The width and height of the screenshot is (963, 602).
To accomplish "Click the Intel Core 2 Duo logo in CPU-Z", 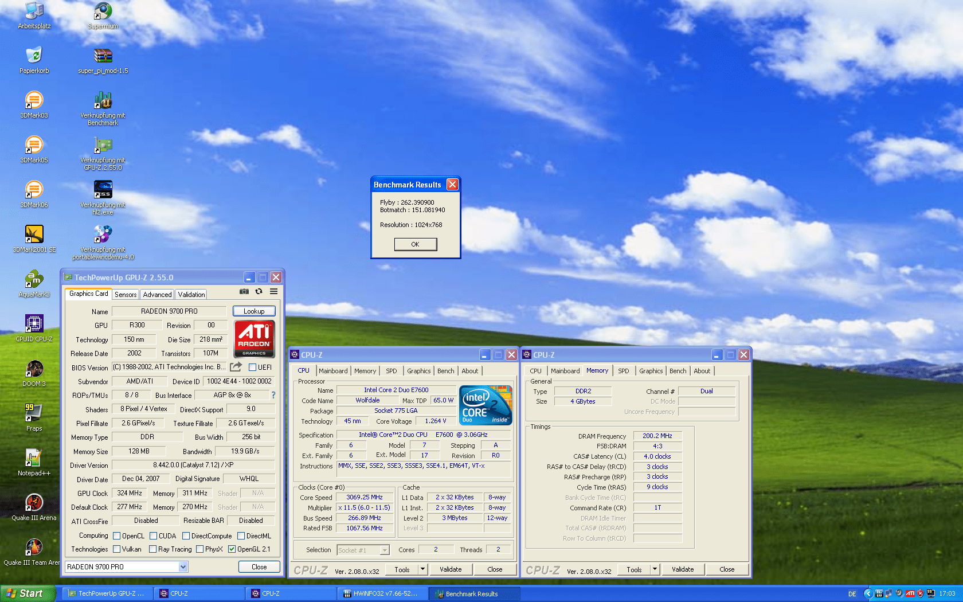I will tap(486, 405).
